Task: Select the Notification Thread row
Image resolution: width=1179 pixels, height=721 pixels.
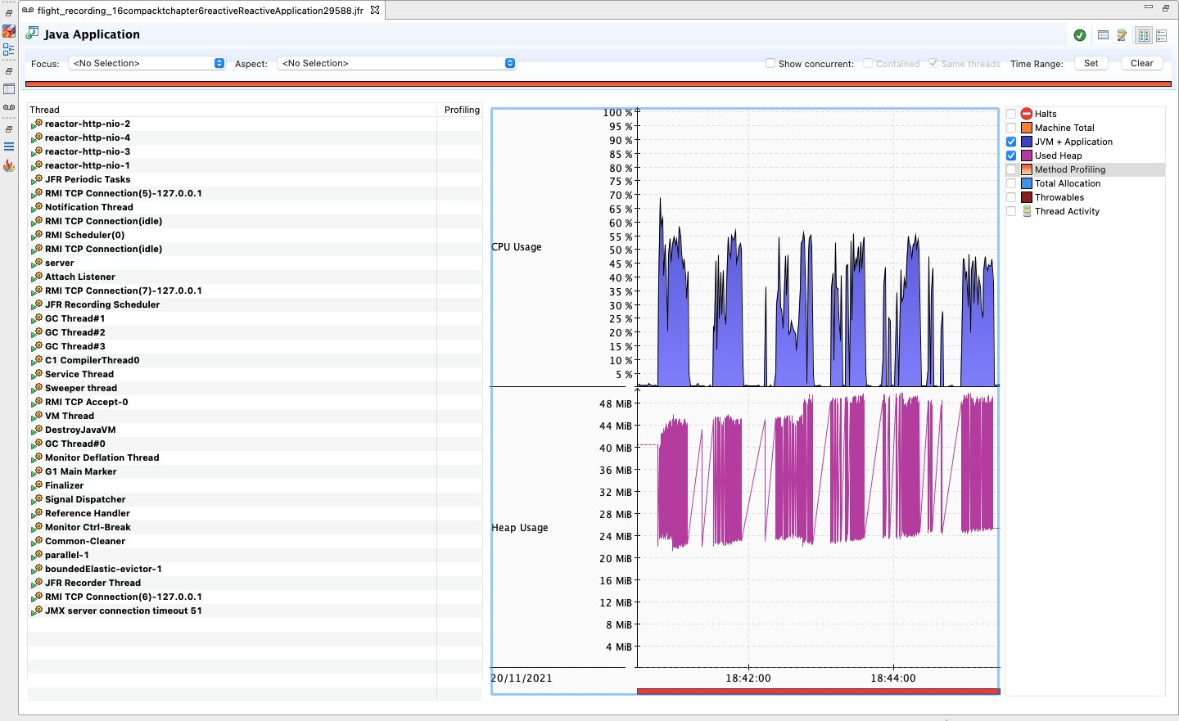Action: [x=255, y=207]
